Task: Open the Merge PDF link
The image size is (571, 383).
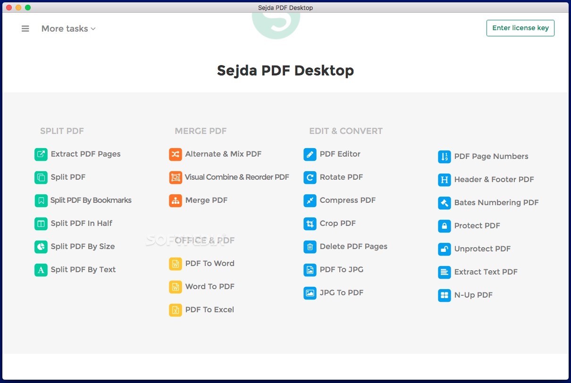Action: (206, 200)
